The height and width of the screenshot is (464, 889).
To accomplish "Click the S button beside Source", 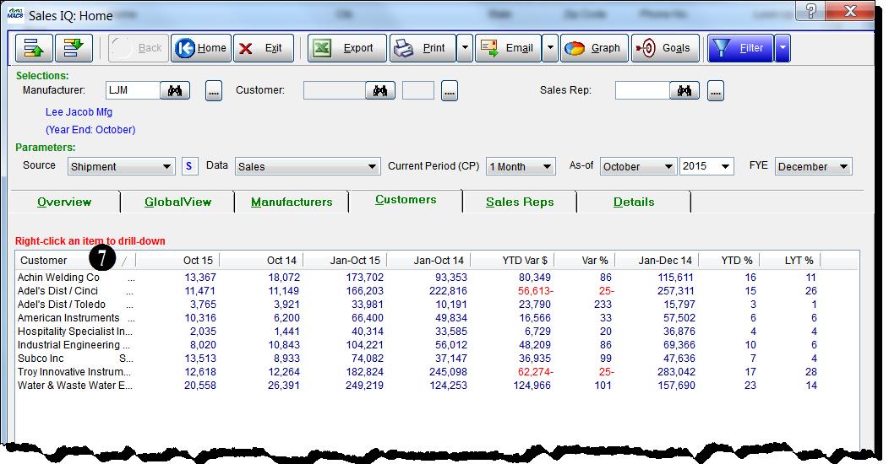I will point(189,166).
